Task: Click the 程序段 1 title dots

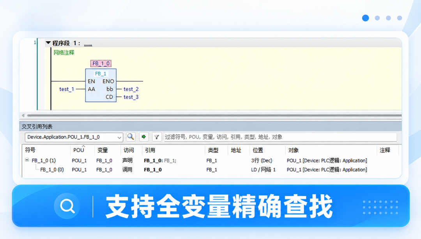Action: [x=88, y=44]
